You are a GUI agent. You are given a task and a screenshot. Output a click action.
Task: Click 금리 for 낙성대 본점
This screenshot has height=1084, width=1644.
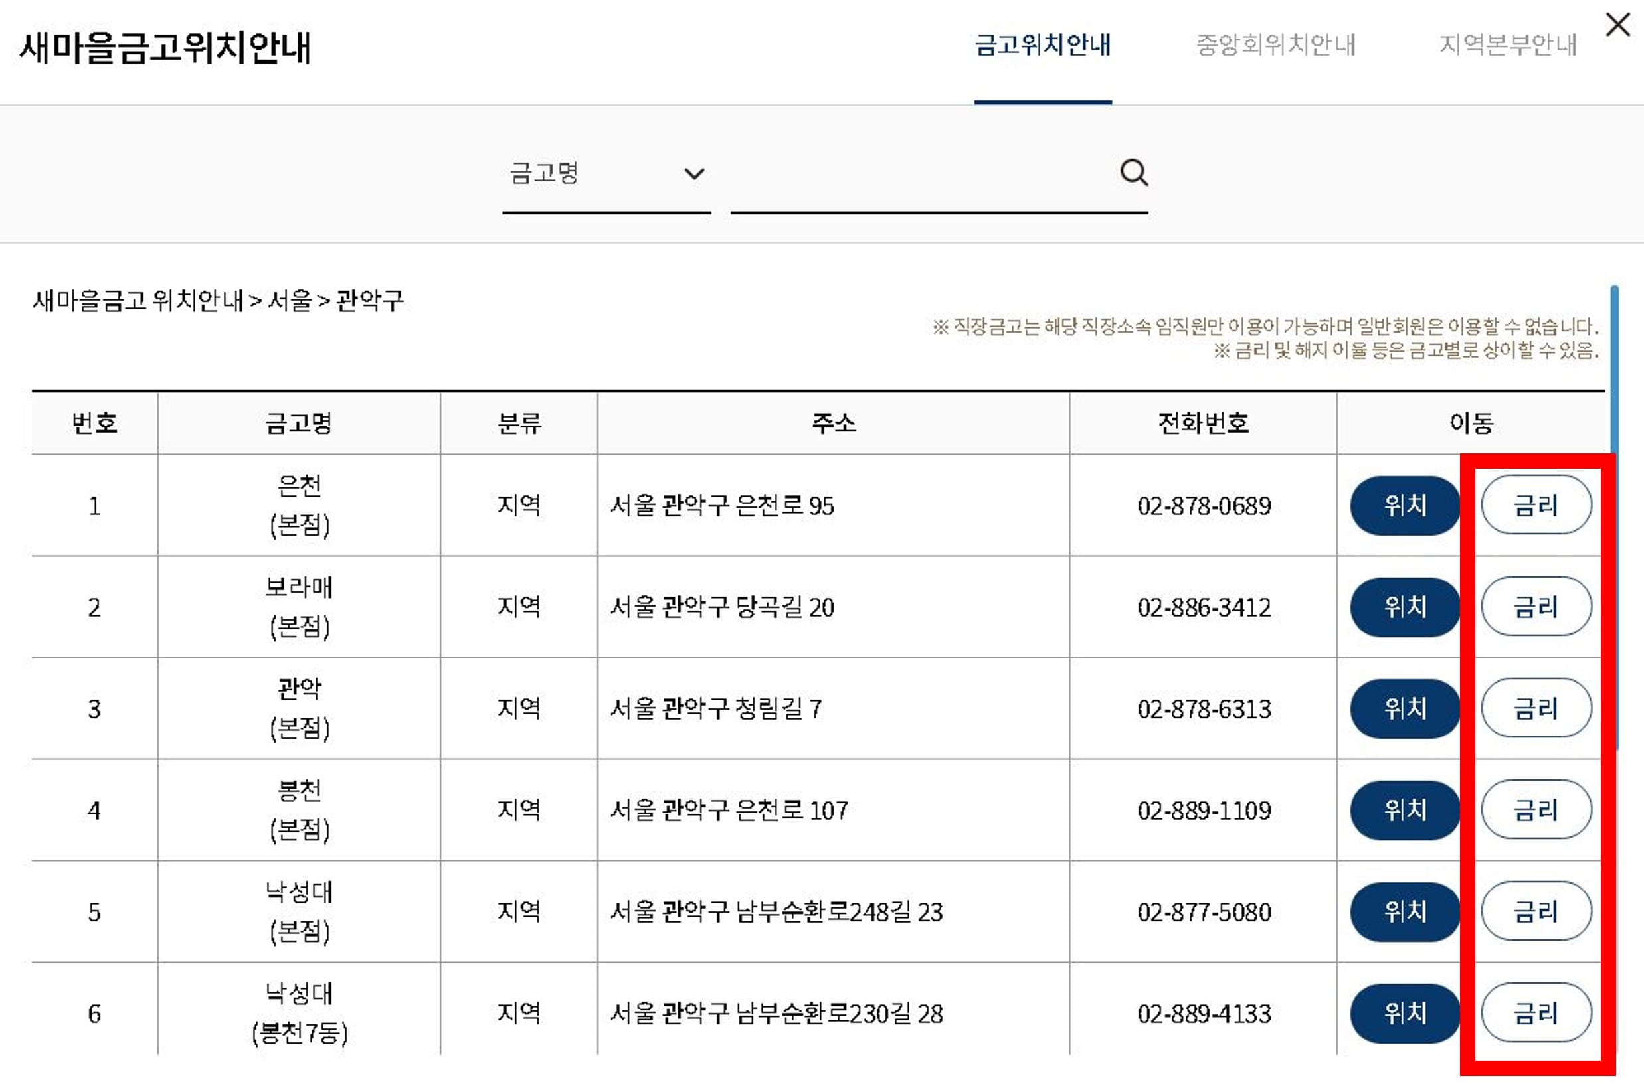pyautogui.click(x=1536, y=912)
